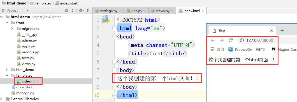Close the index.html editor tab
The image size is (297, 102).
click(203, 11)
